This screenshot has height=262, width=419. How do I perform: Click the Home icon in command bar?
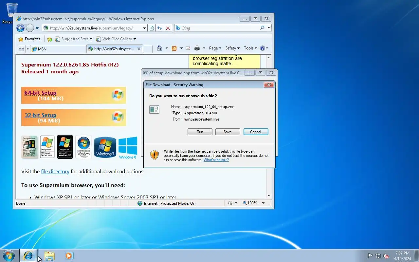(160, 48)
